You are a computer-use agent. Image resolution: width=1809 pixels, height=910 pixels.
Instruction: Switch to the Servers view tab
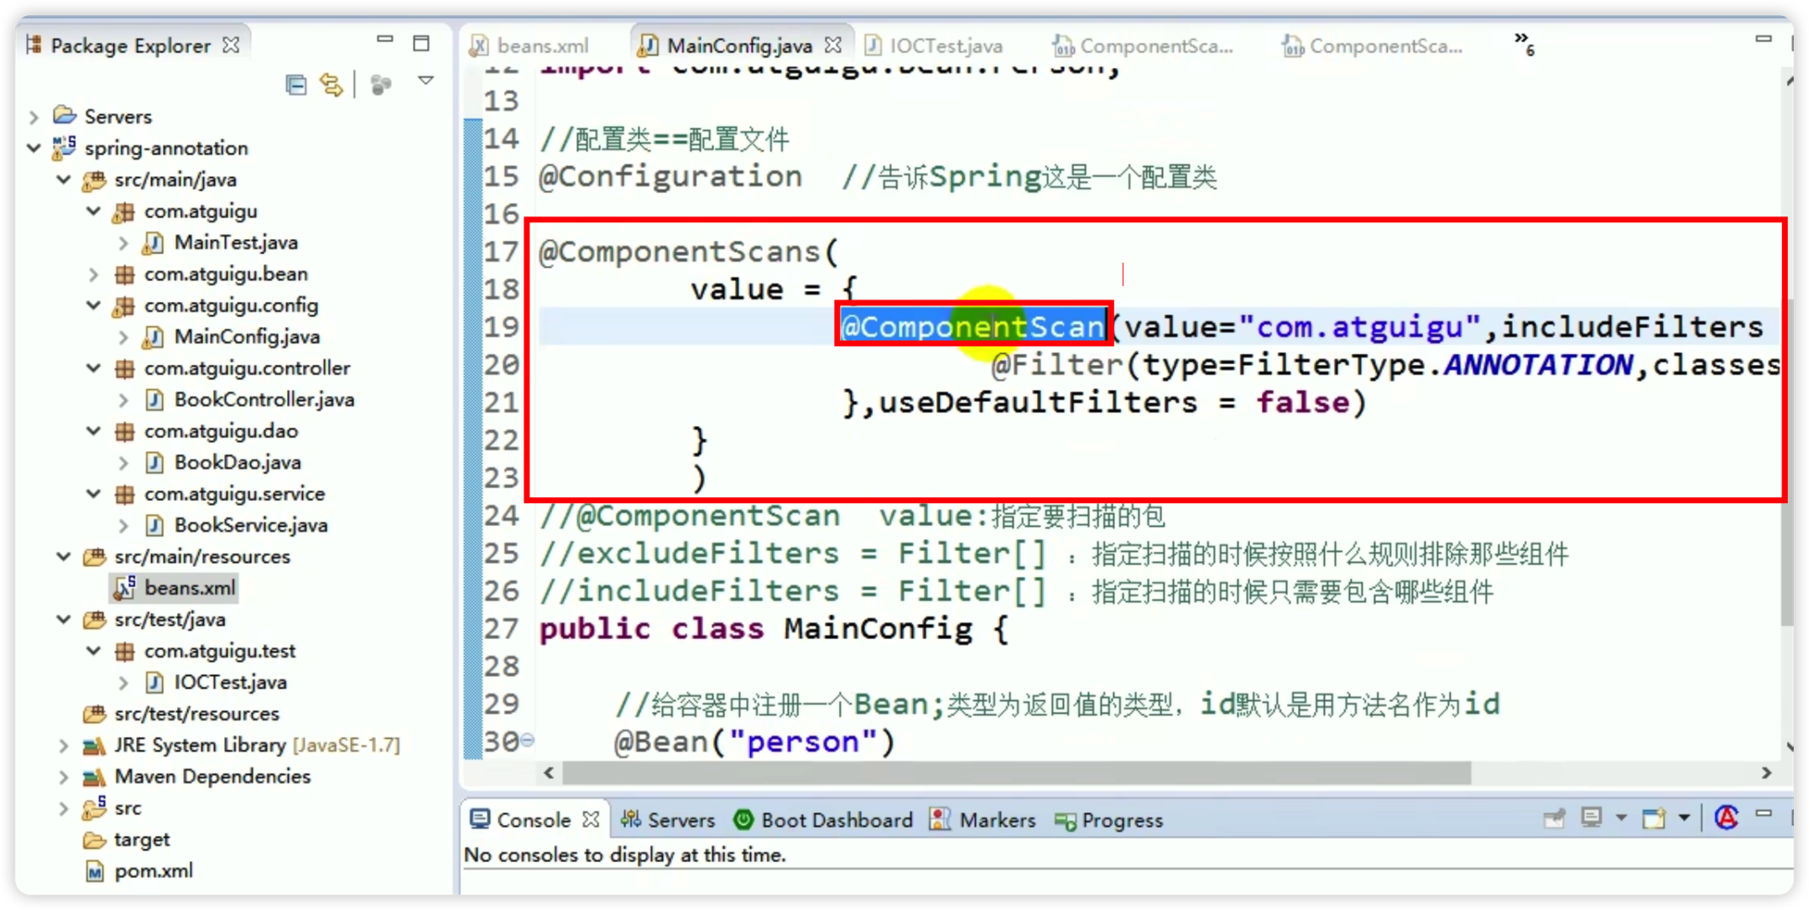pos(668,820)
